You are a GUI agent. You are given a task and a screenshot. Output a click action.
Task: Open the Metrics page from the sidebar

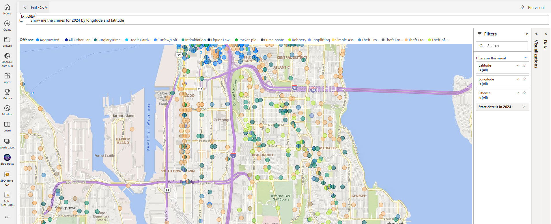click(x=7, y=92)
